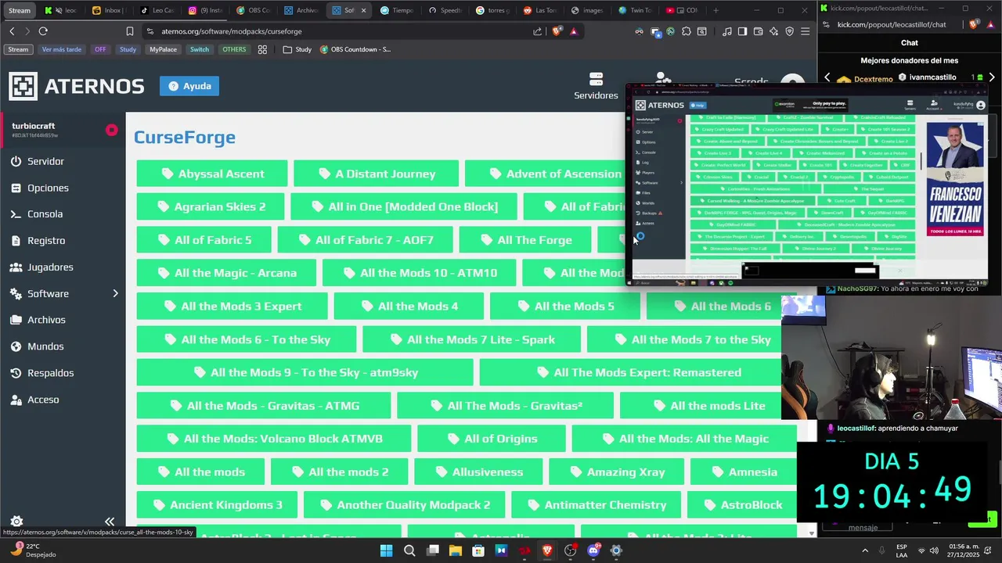
Task: Select Agrarian Skies 2 modpack
Action: point(210,206)
